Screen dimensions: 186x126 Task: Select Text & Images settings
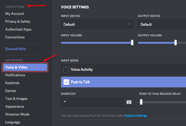(16, 99)
